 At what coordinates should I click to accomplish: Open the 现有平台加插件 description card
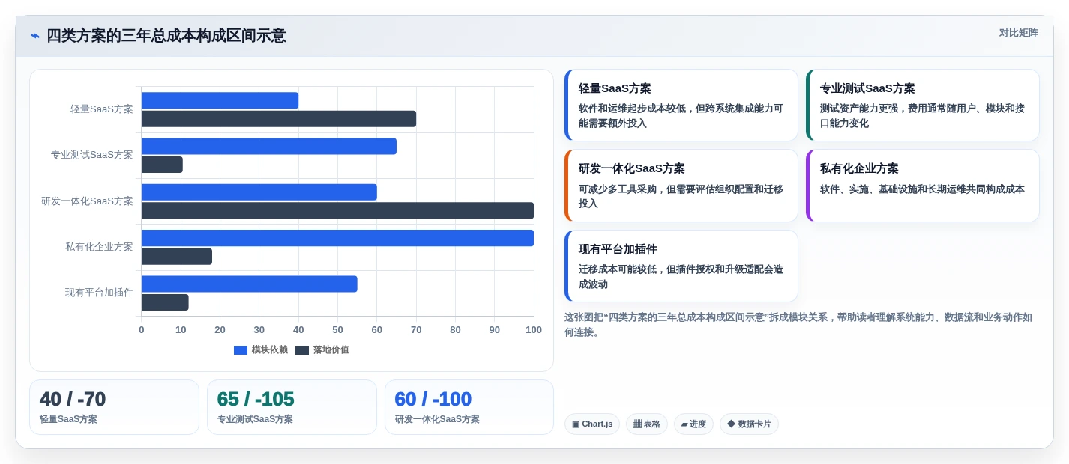tap(681, 266)
